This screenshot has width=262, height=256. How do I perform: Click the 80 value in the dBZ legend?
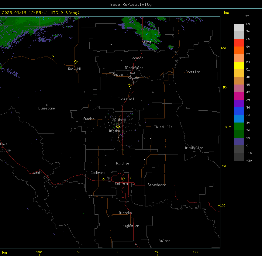pos(248,24)
